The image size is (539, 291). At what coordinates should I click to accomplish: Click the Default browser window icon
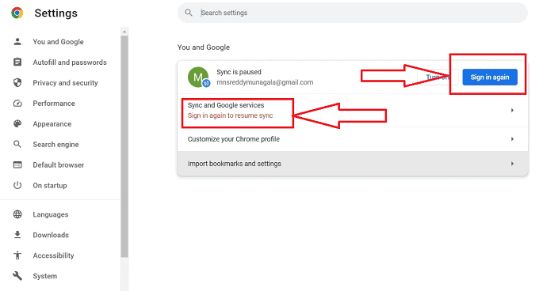(x=17, y=164)
